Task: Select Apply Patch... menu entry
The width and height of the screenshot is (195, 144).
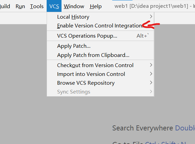Action: (100, 46)
